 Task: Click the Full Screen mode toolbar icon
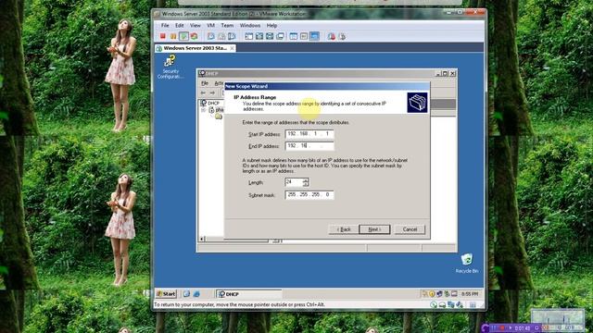[259, 36]
